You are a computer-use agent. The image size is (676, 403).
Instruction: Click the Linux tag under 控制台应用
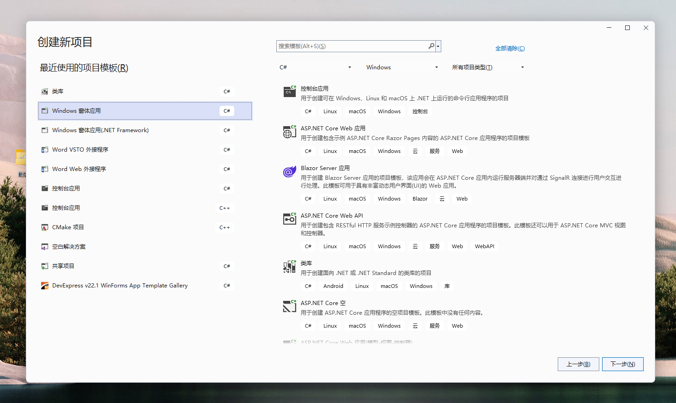coord(330,111)
